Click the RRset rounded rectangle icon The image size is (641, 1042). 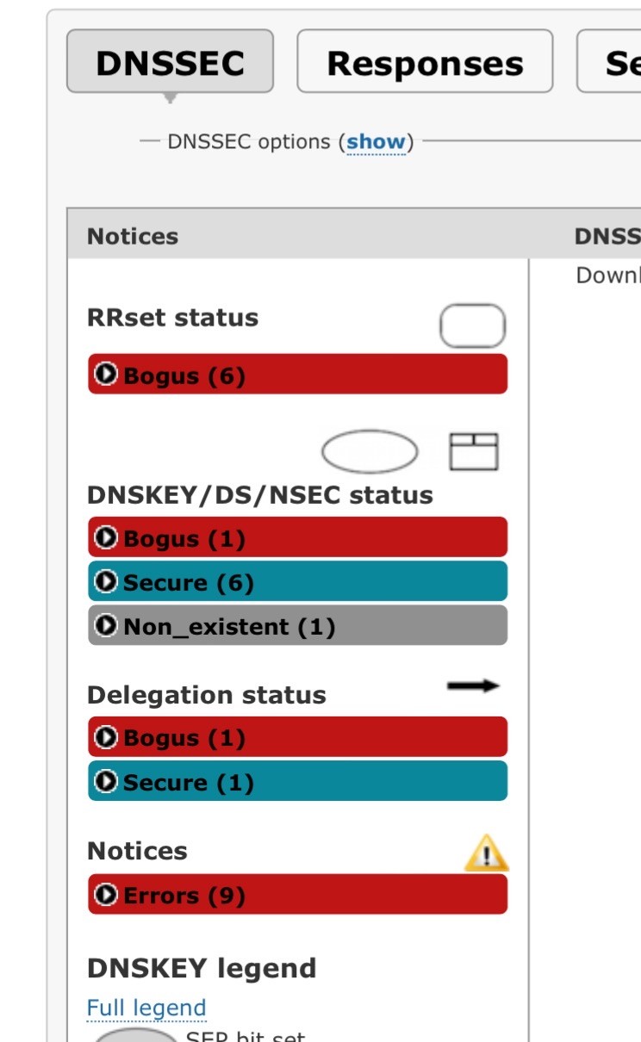(x=472, y=326)
